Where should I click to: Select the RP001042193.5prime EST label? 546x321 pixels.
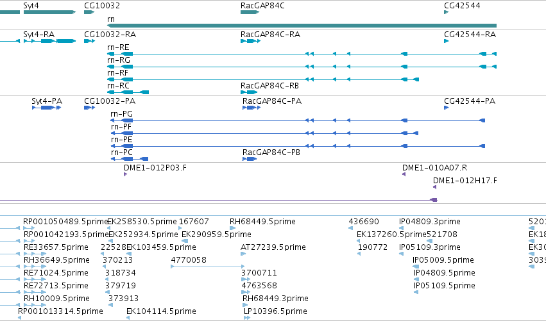66,235
